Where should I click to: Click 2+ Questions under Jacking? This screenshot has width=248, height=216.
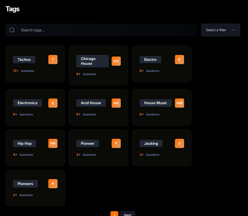pyautogui.click(x=149, y=155)
